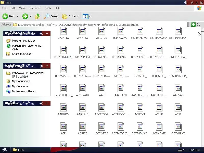Select the 12520850.CP_ file icon
The width and height of the screenshot is (204, 153).
pos(63,88)
